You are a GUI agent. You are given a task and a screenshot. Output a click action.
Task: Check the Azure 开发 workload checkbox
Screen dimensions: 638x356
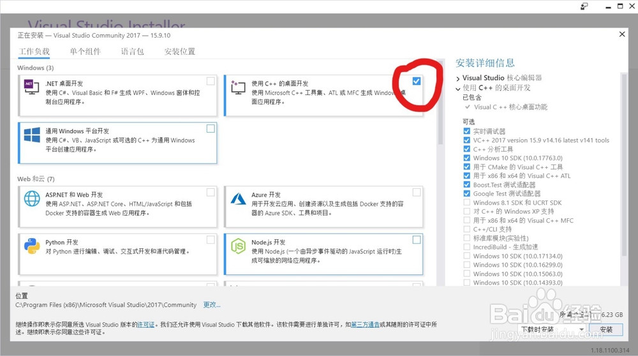(x=416, y=192)
